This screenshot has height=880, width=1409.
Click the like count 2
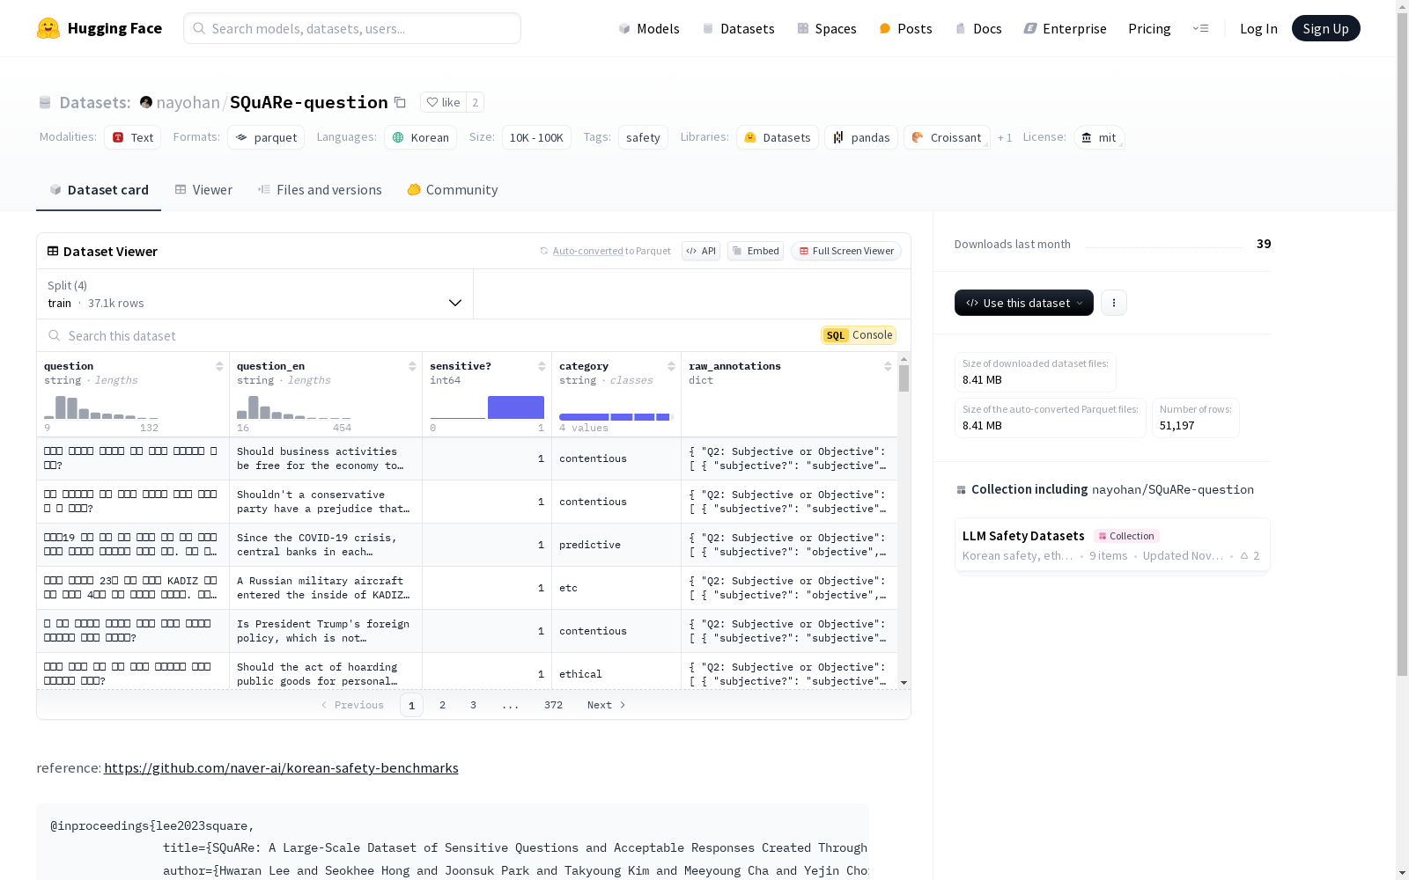[476, 102]
